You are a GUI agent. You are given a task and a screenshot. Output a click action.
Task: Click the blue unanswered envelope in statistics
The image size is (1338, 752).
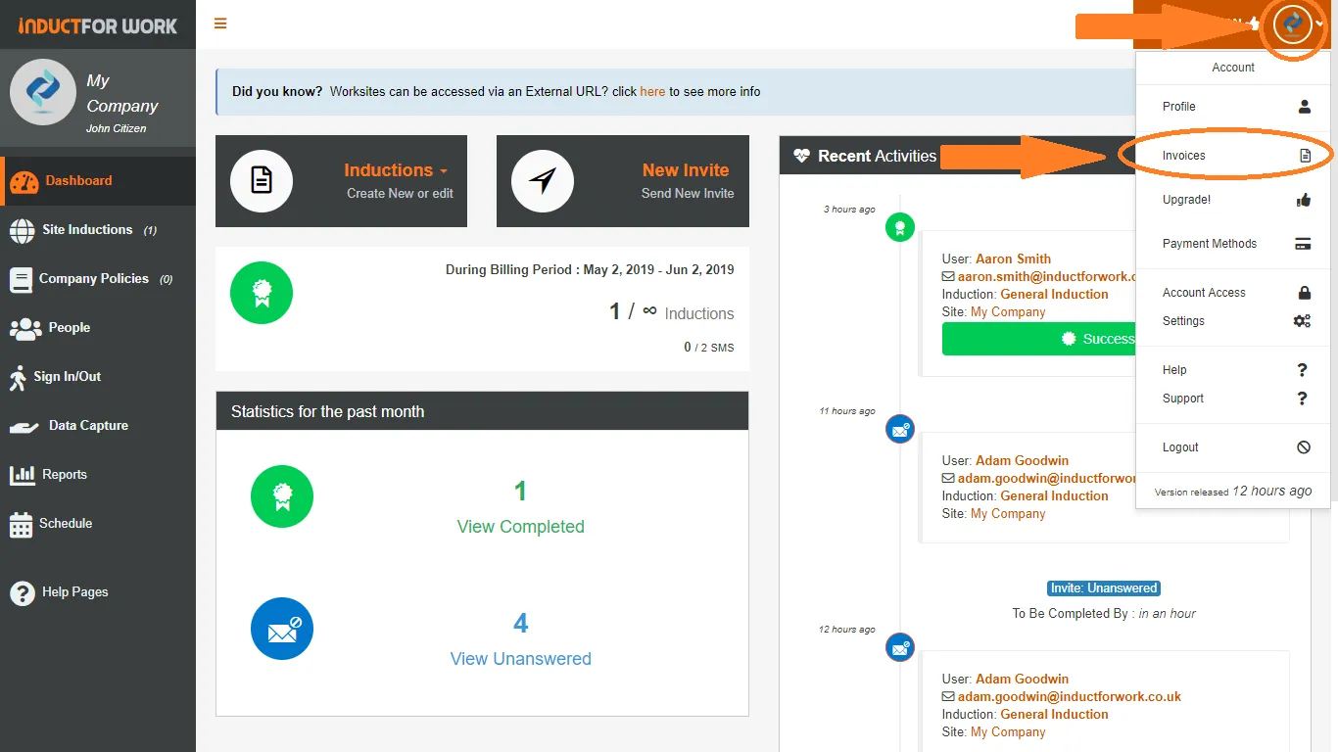pos(282,629)
